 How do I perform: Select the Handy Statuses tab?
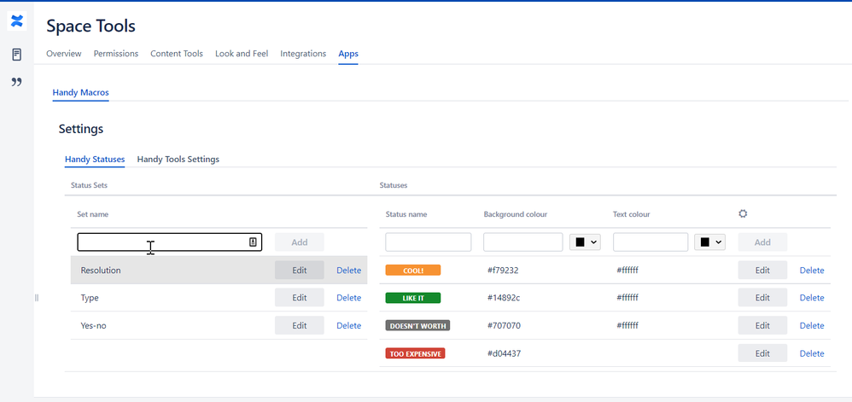pos(95,159)
